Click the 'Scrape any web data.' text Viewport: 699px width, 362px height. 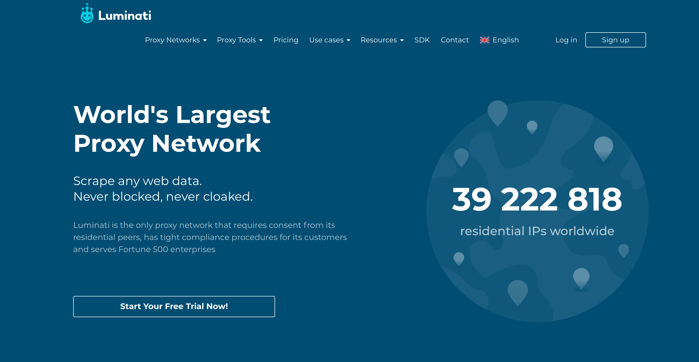[137, 181]
